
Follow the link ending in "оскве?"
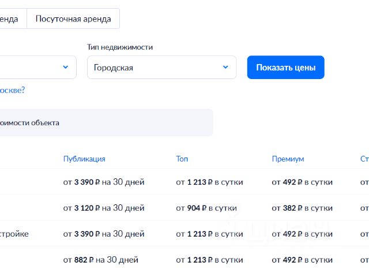(12, 90)
